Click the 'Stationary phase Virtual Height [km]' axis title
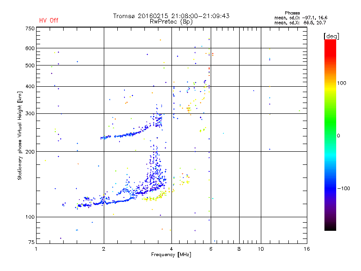 [20, 135]
